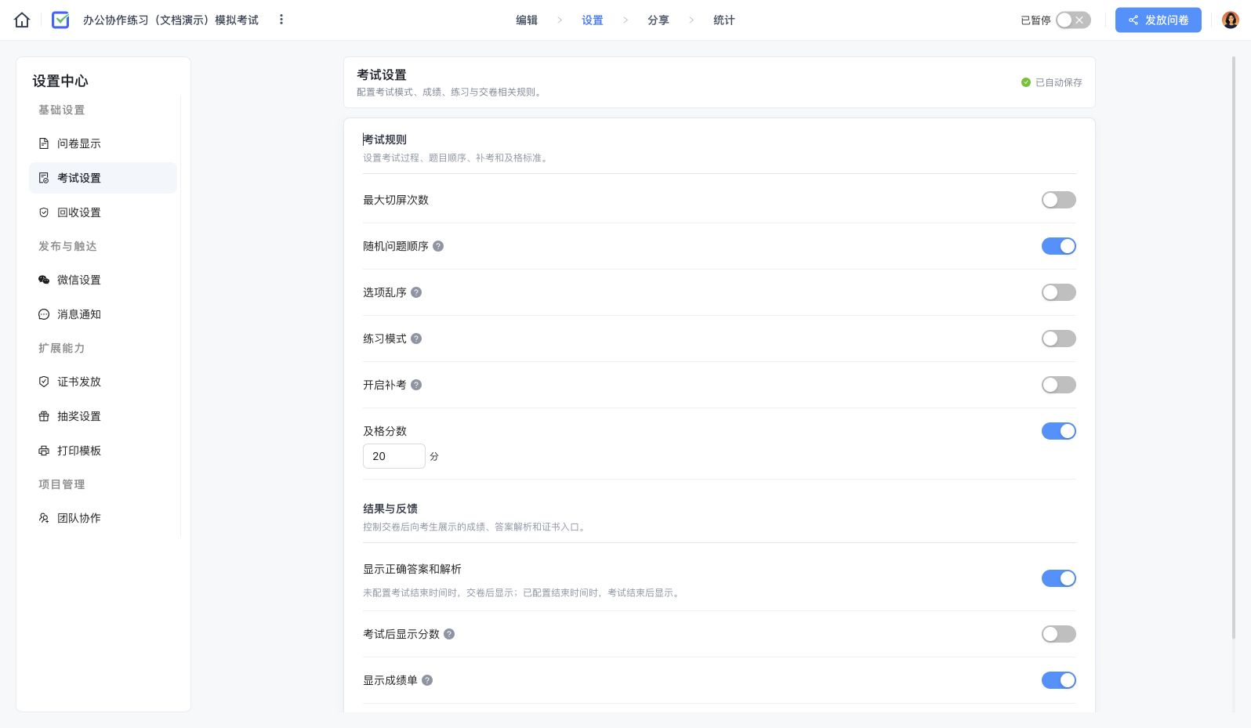Turn off 显示成绩单 switch
Screen dimensions: 1251x728
(1058, 680)
